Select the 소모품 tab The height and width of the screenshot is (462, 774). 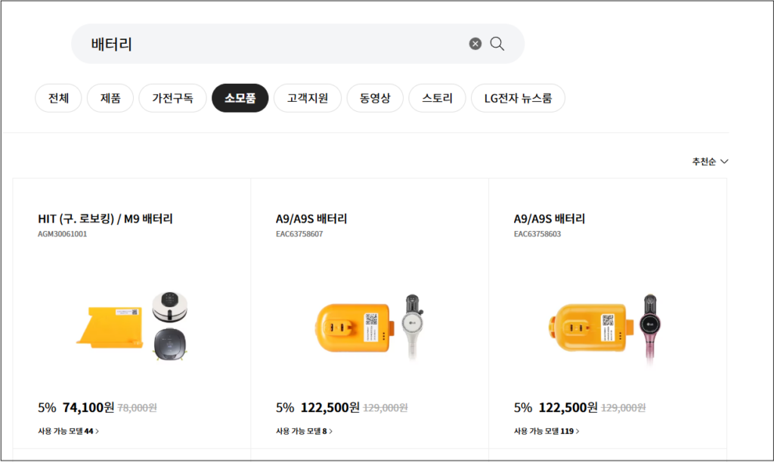coord(240,98)
